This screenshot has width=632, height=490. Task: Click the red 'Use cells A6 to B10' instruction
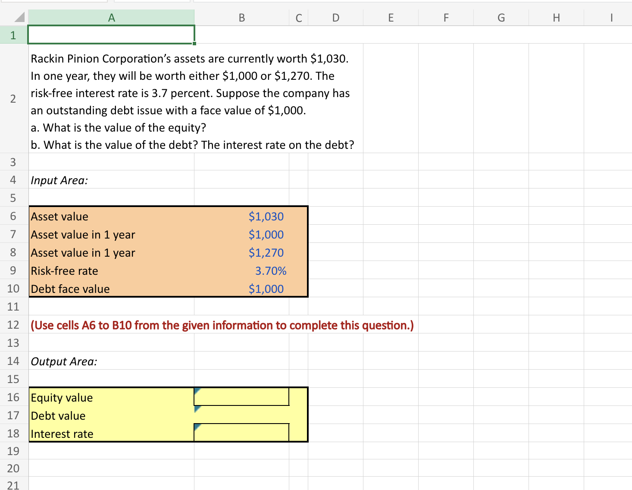coord(222,325)
